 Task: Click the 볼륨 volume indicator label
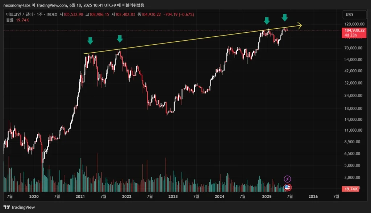10,20
